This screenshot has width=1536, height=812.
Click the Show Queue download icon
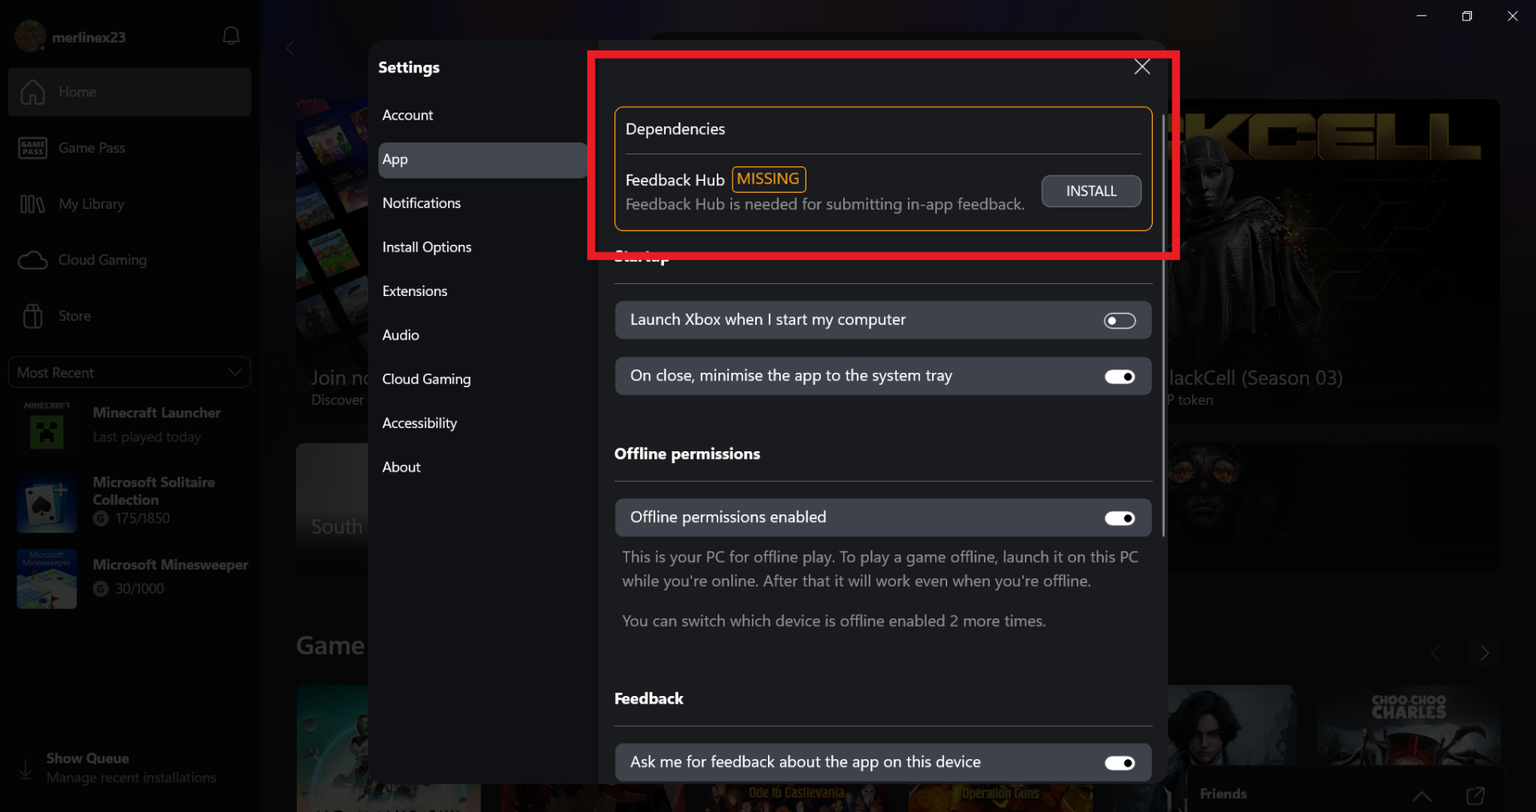(26, 768)
